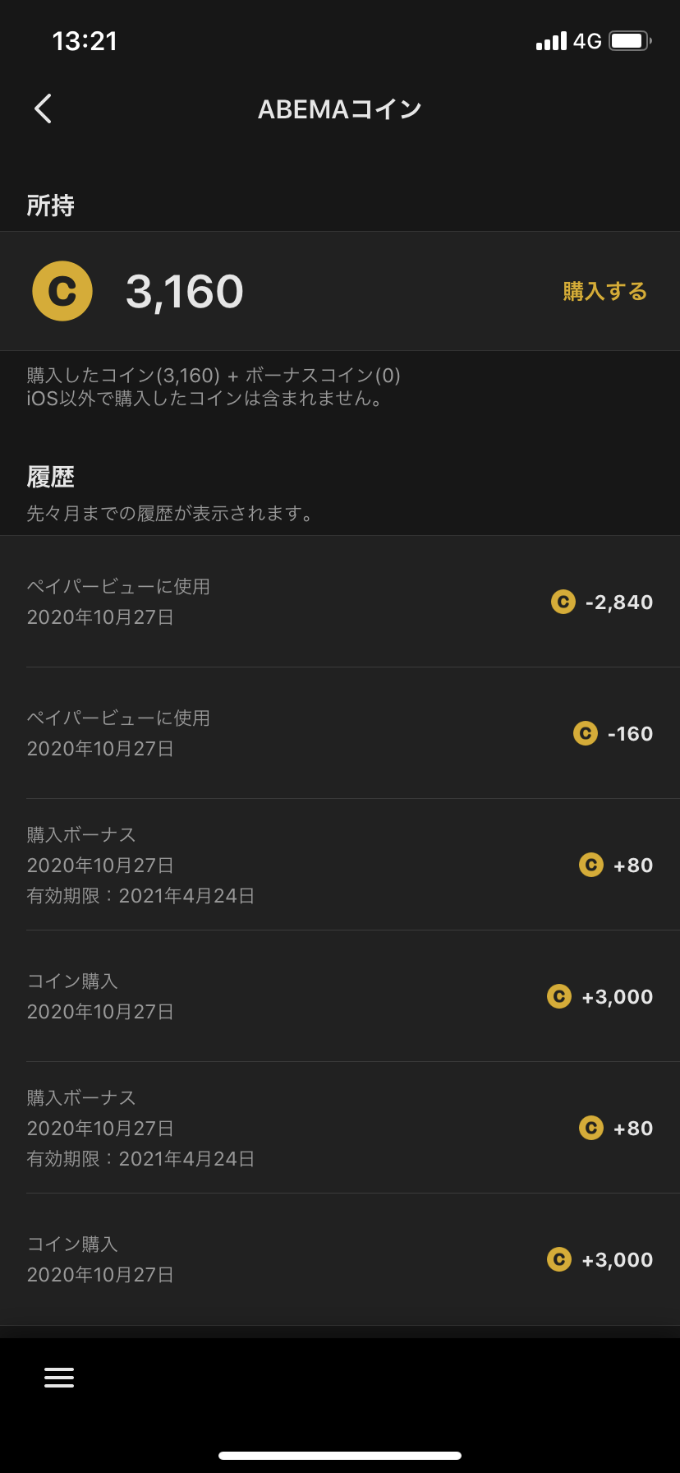The image size is (680, 1473).
Task: Tap the 履歴 history section header
Action: [x=51, y=477]
